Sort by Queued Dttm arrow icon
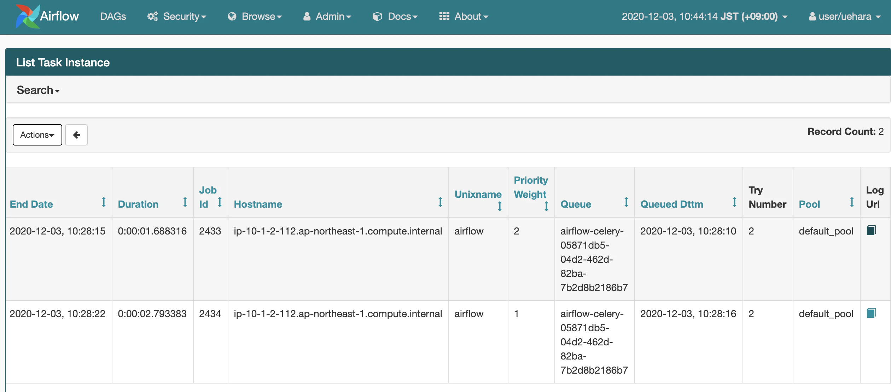The width and height of the screenshot is (891, 392). point(734,202)
